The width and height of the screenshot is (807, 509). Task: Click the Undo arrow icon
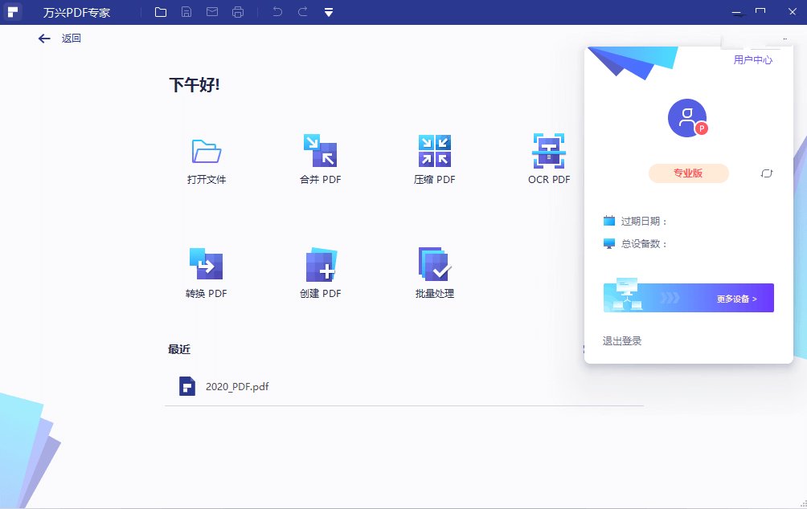tap(277, 12)
